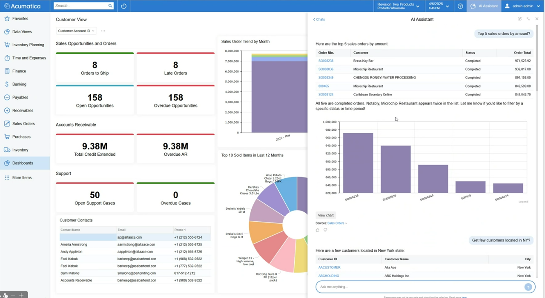Viewport: 545px width, 298px height.
Task: Give a thumbs down to the AI response
Action: (x=325, y=230)
